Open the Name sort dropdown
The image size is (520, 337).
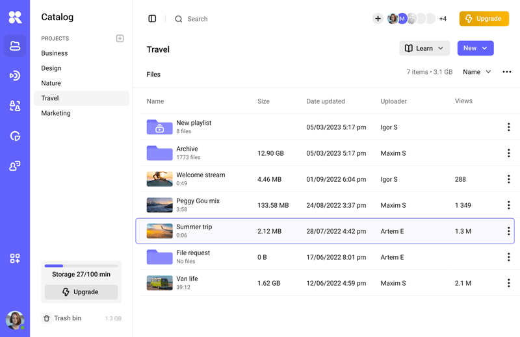pyautogui.click(x=476, y=72)
